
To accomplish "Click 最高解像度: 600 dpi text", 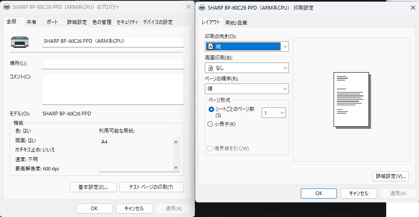I will tap(37, 169).
